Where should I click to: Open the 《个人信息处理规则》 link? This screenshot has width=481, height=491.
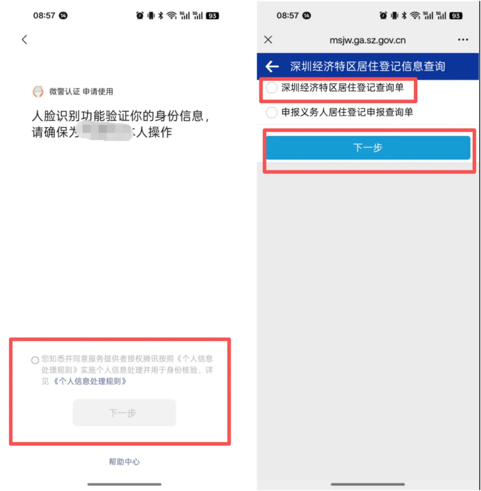coord(90,381)
